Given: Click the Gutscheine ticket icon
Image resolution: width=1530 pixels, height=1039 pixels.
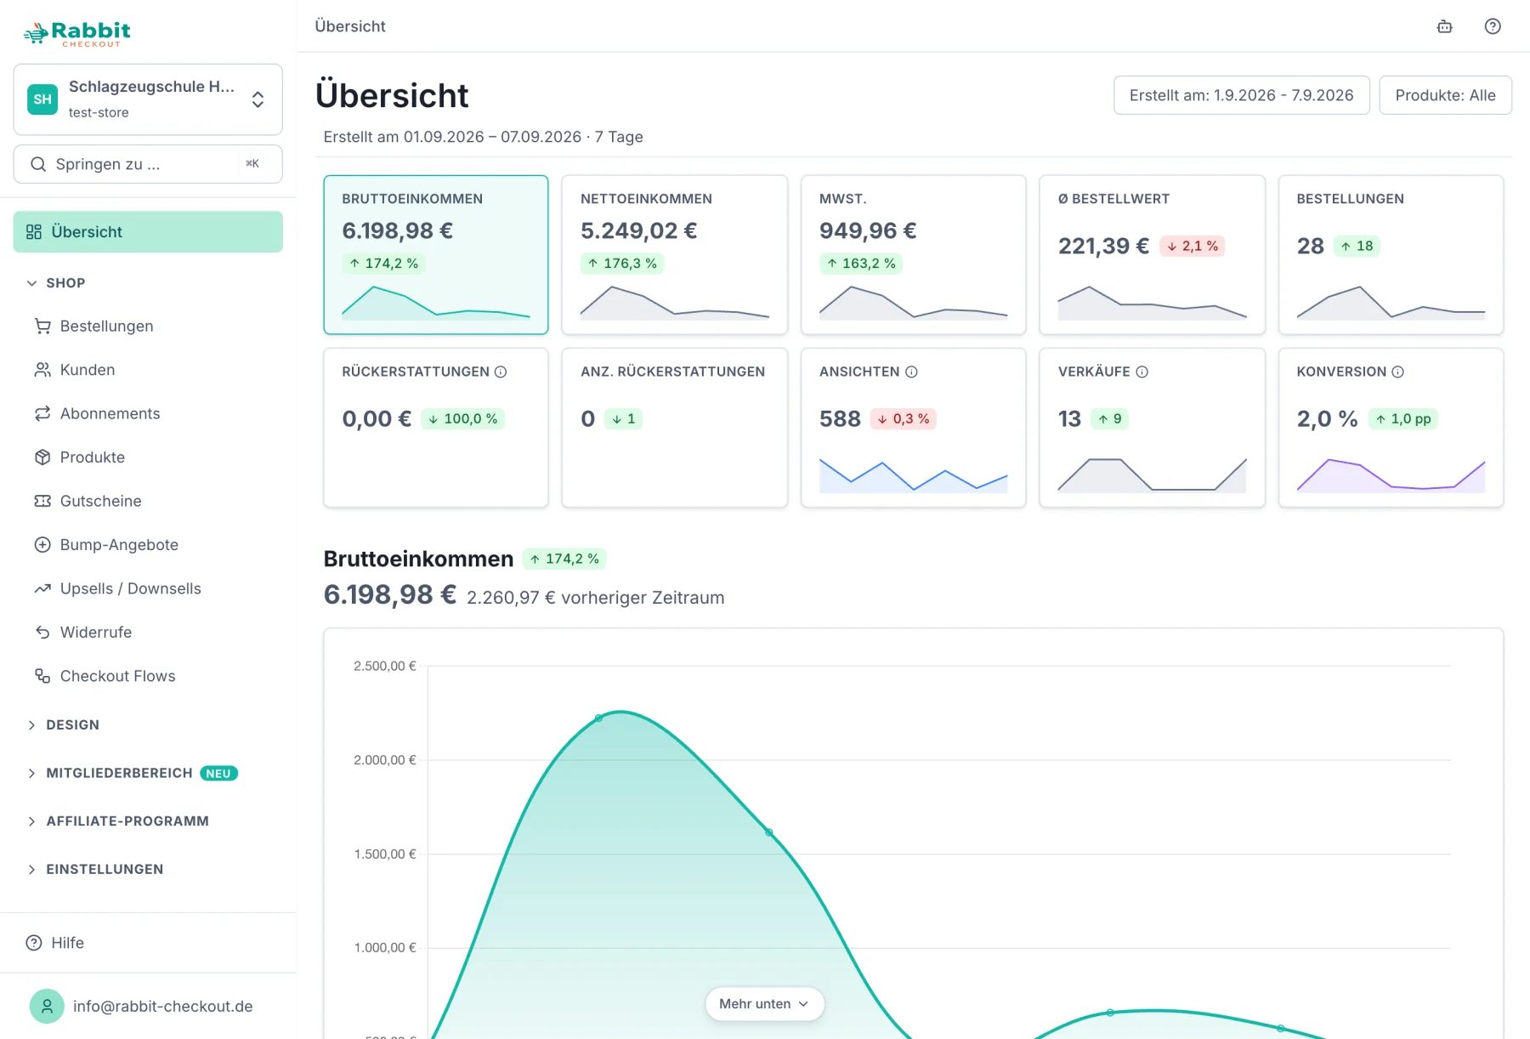Looking at the screenshot, I should (42, 502).
